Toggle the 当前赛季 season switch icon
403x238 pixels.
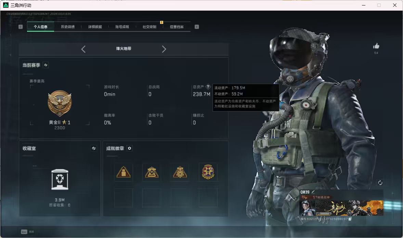pyautogui.click(x=46, y=65)
